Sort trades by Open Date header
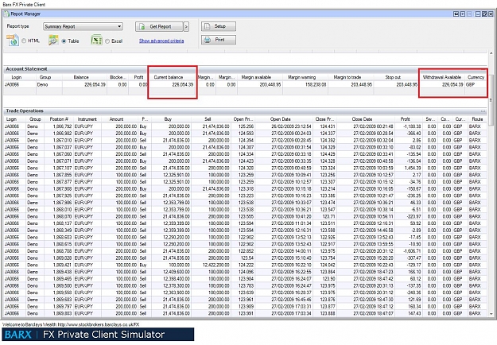Image resolution: width=497 pixels, height=345 pixels. 280,119
